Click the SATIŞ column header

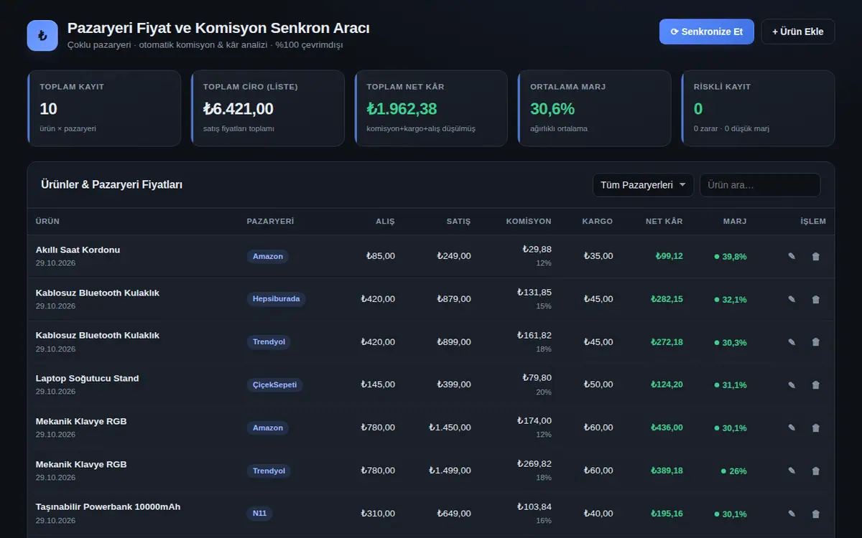point(458,222)
